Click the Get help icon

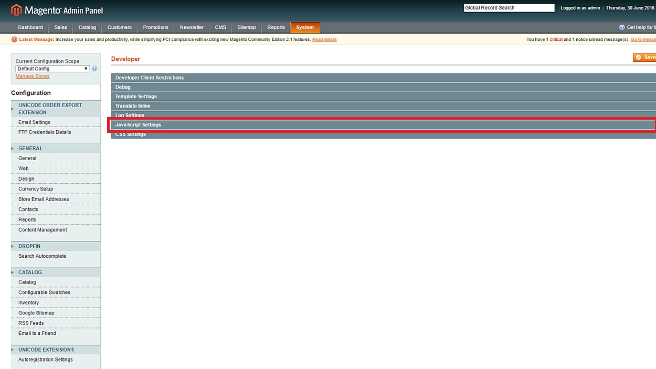[622, 27]
